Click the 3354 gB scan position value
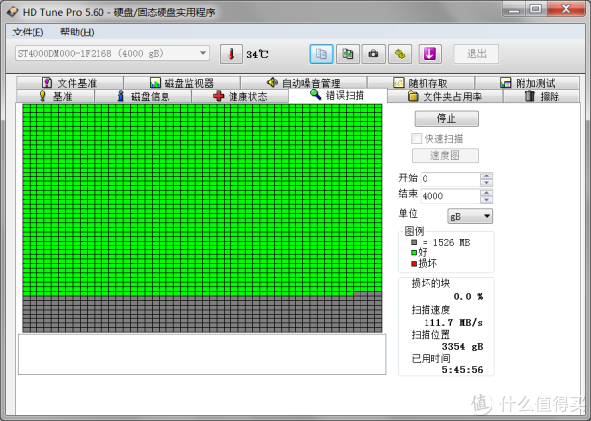 462,347
